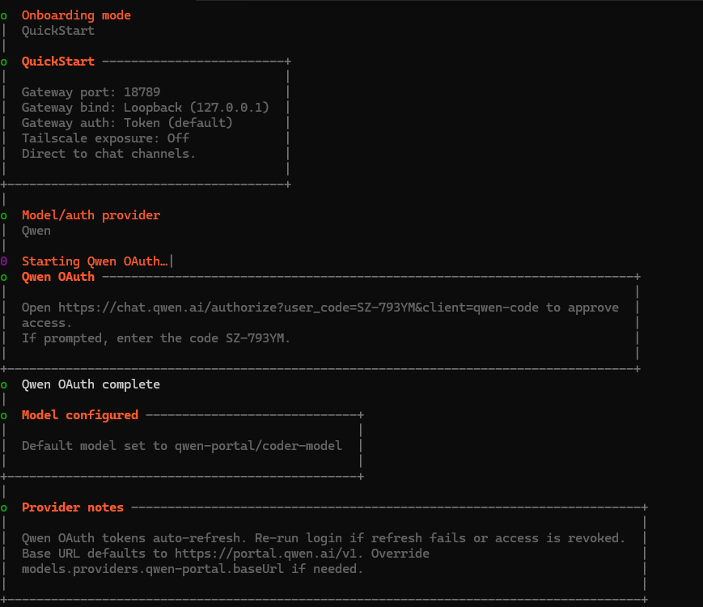Click the 'Qwen OAuth tokens auto-refresh' line
Image resolution: width=703 pixels, height=607 pixels.
[x=324, y=538]
